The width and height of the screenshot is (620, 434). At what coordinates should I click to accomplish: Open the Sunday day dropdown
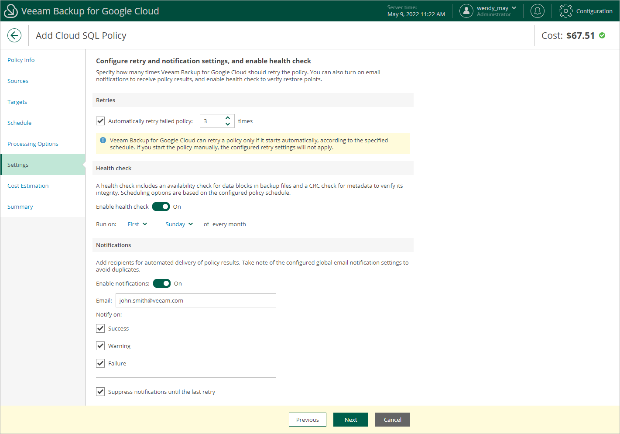pos(179,224)
